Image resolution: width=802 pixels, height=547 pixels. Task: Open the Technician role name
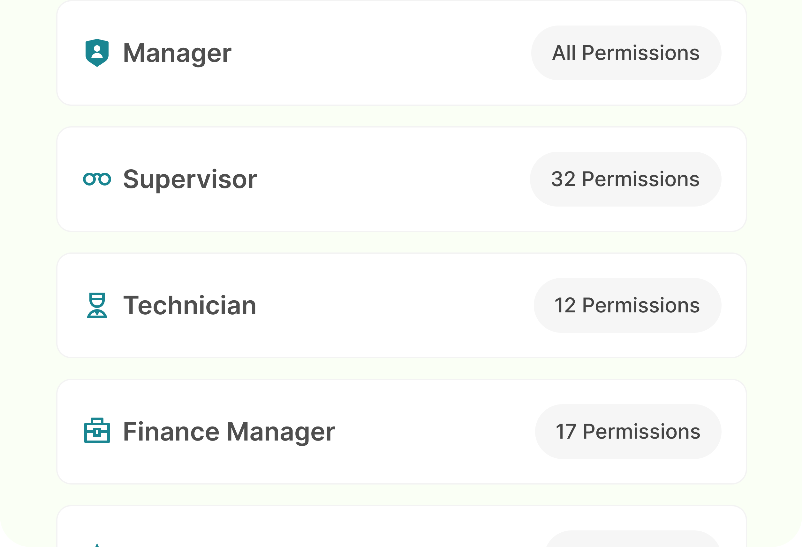pos(189,305)
